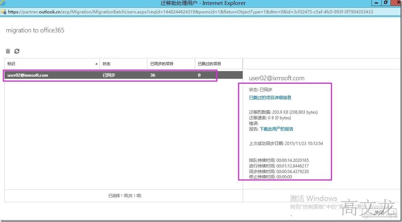The width and height of the screenshot is (402, 222).
Task: Restore down the Internet Explorer window
Action: click(x=386, y=3)
